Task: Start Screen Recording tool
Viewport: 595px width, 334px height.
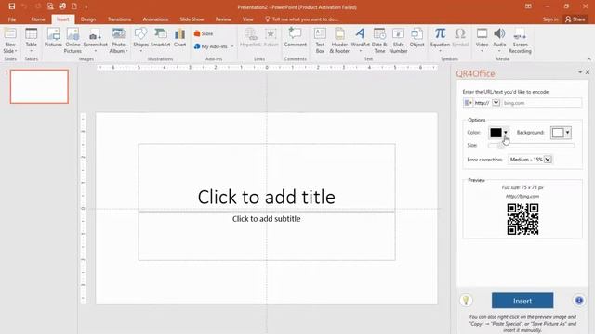Action: point(520,41)
